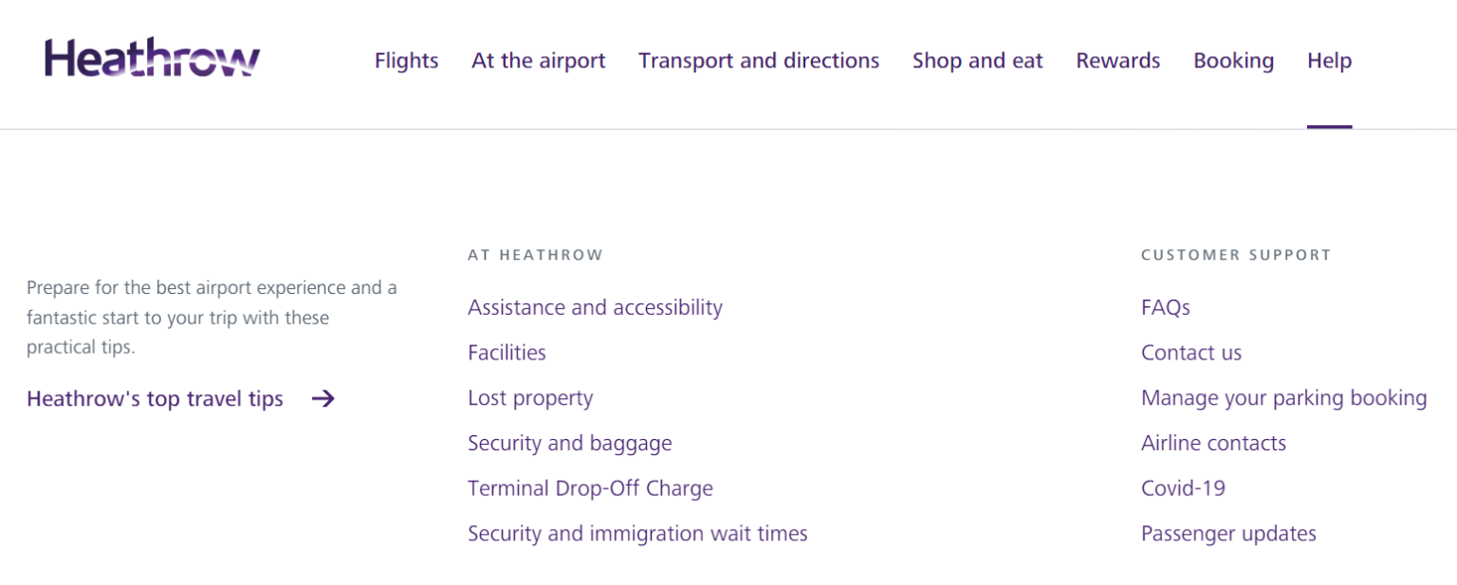The width and height of the screenshot is (1457, 585).
Task: Select Lost property
Action: 530,398
